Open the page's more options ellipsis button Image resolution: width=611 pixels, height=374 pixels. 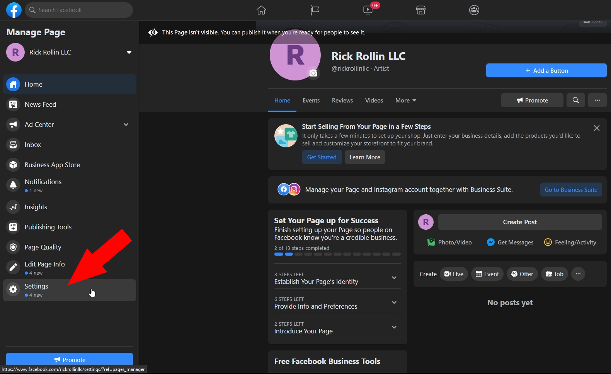click(597, 100)
